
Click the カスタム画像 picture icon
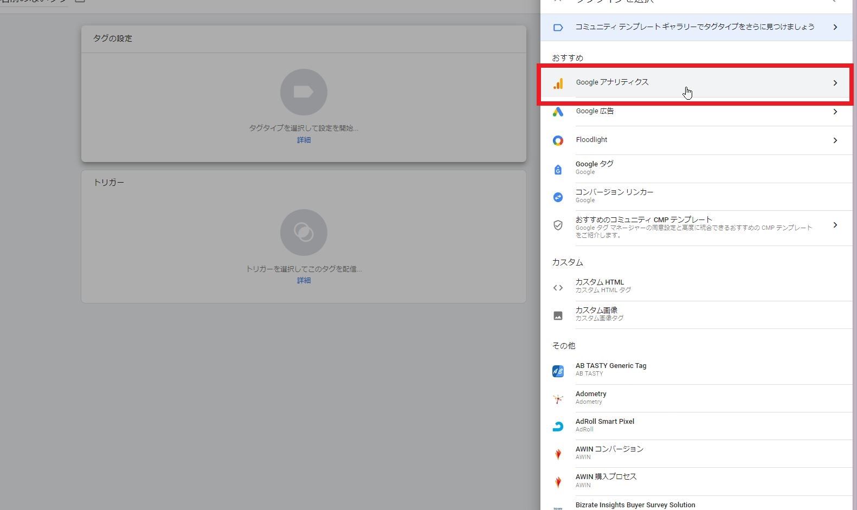pos(558,315)
